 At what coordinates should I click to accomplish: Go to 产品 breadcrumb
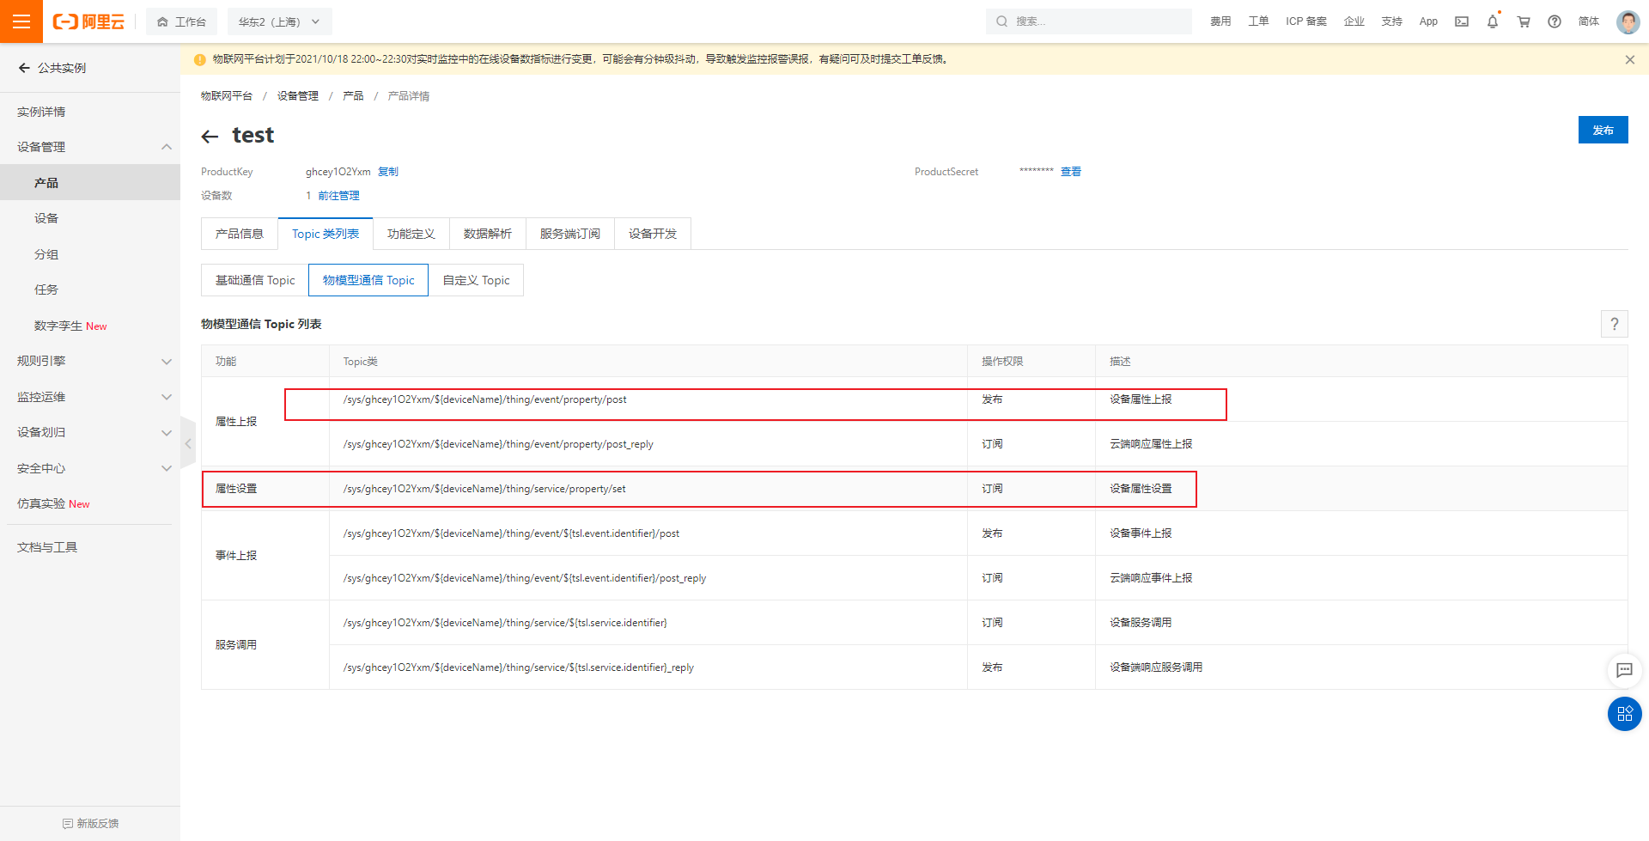[x=353, y=96]
